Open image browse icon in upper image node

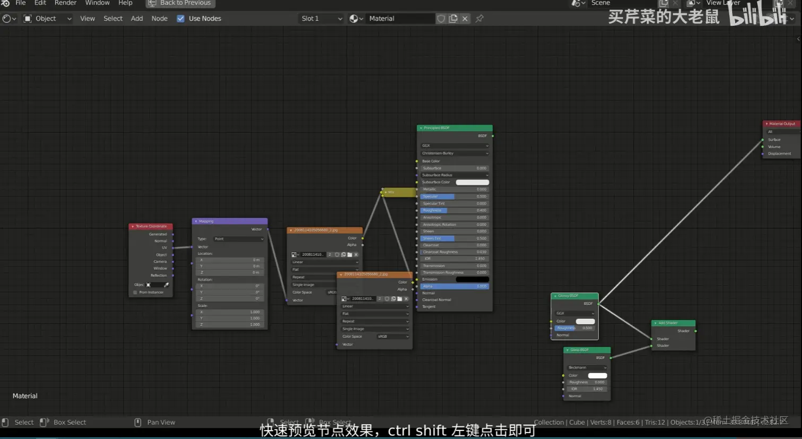tap(295, 255)
